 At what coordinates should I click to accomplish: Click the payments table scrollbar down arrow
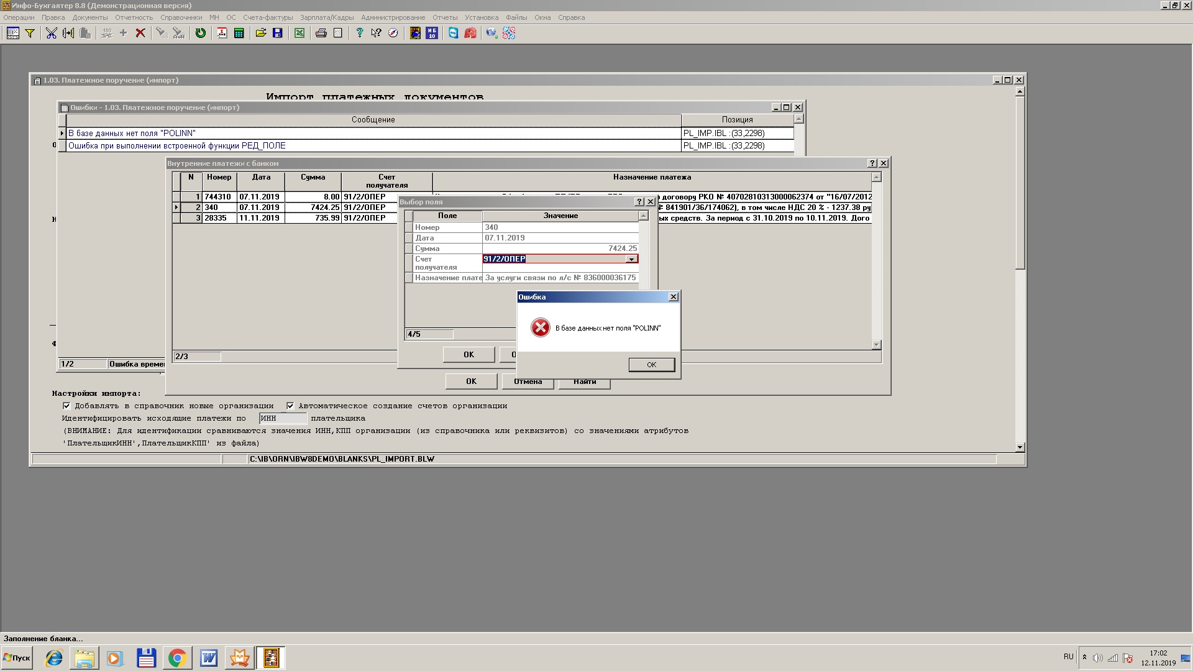coord(877,345)
